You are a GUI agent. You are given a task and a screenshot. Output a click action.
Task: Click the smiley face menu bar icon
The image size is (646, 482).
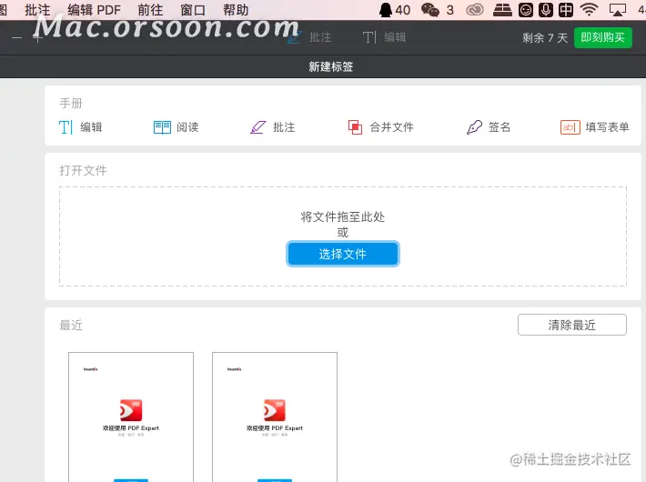pos(526,10)
